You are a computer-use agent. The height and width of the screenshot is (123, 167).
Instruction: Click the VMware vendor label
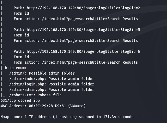pos(77,106)
